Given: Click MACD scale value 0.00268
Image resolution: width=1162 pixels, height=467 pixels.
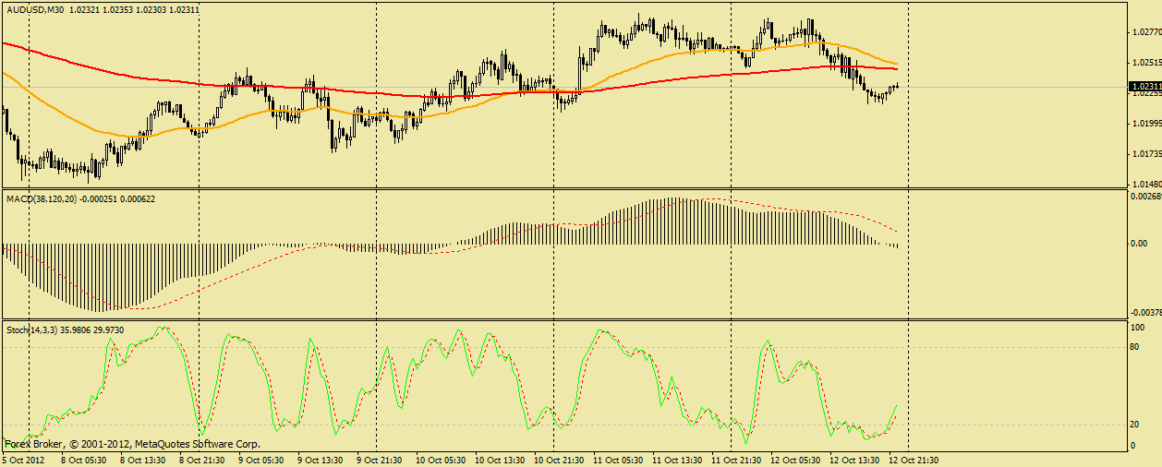Looking at the screenshot, I should click(1144, 196).
